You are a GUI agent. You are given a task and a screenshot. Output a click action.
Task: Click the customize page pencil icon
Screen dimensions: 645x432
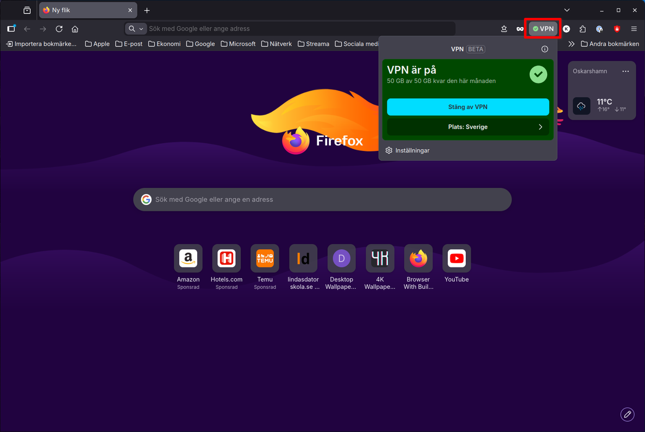[627, 414]
